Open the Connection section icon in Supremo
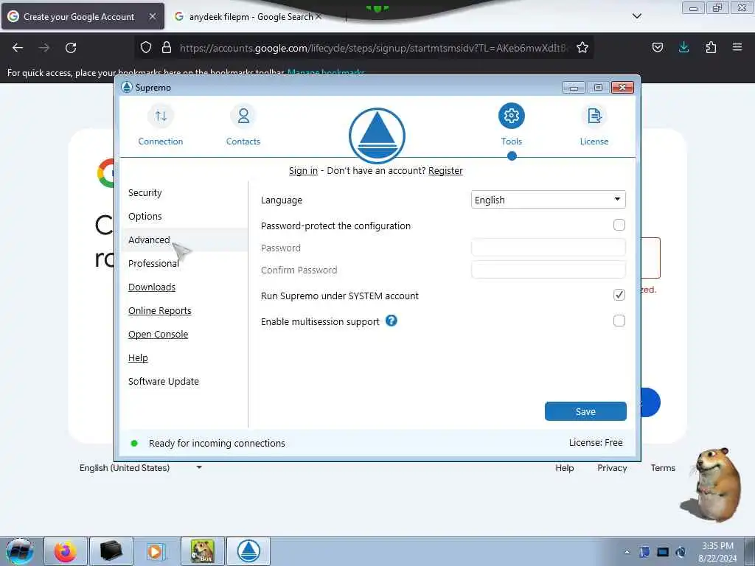755x566 pixels. [161, 116]
